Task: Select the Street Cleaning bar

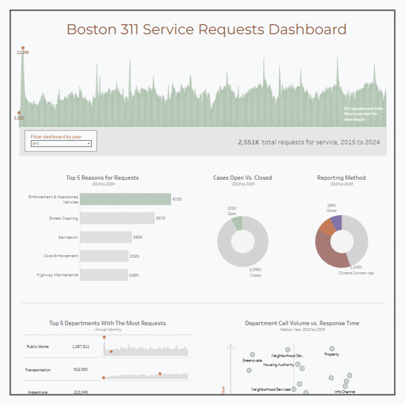Action: [117, 218]
